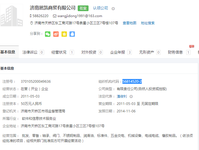
Task: Click the phone icon beside 58826220
Action: pyautogui.click(x=31, y=16)
